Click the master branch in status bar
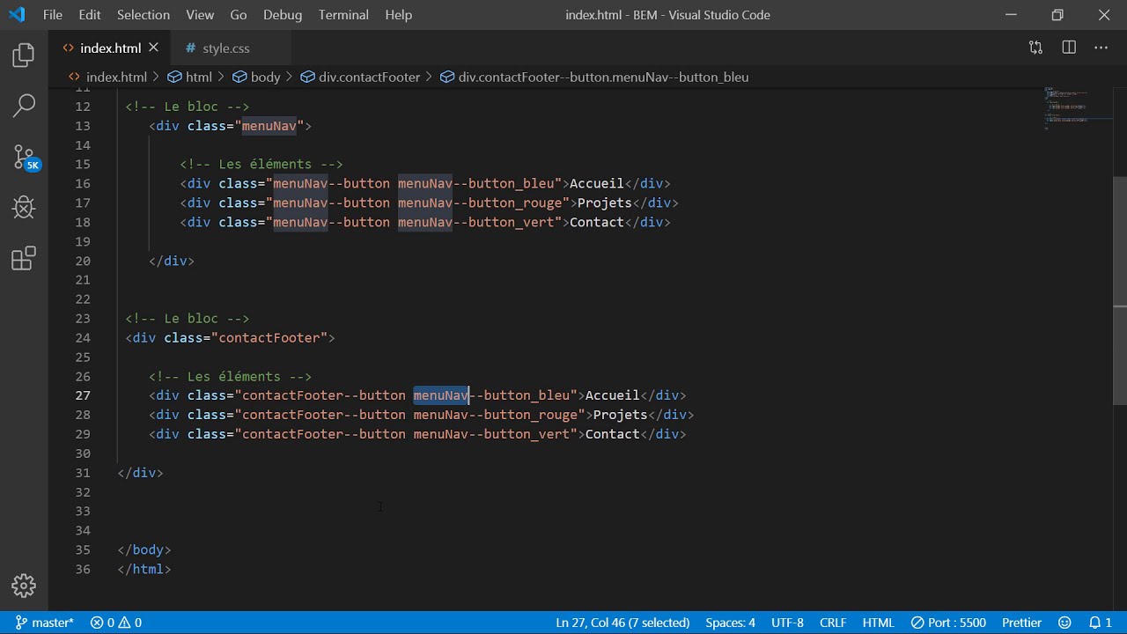 45,623
